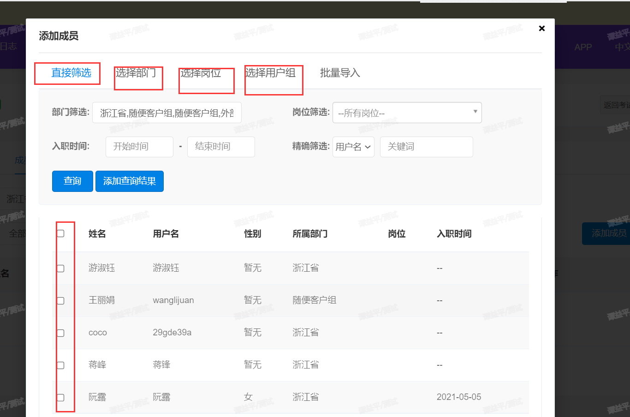Switch to the 批量导入 tab

click(340, 73)
